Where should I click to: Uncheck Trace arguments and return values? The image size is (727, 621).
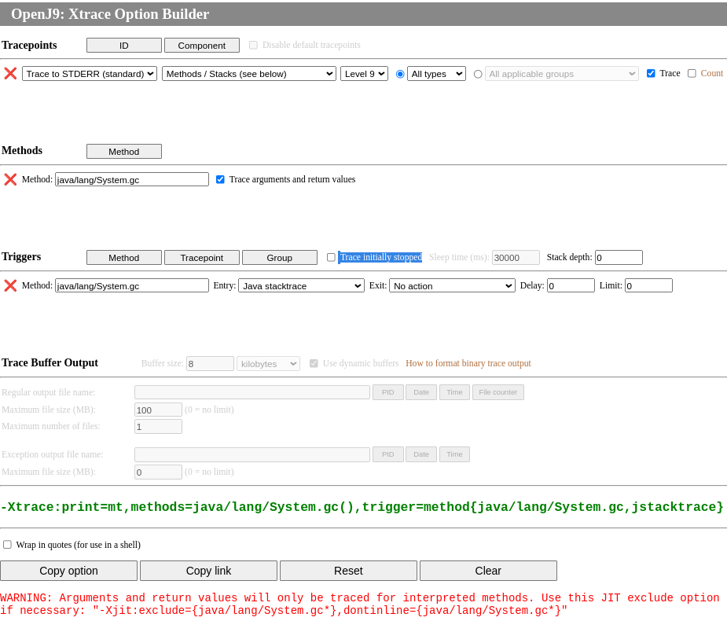(220, 179)
